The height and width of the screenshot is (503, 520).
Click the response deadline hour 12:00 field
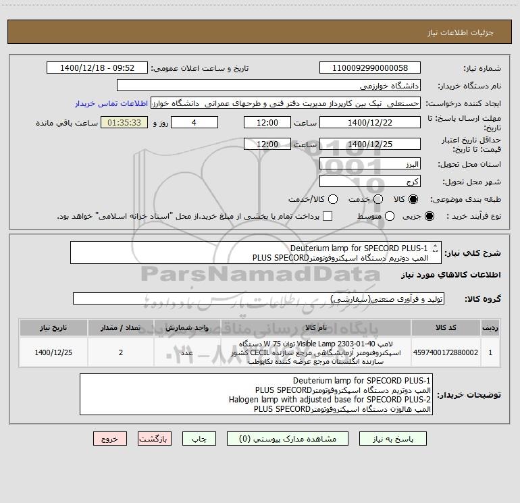[267, 122]
